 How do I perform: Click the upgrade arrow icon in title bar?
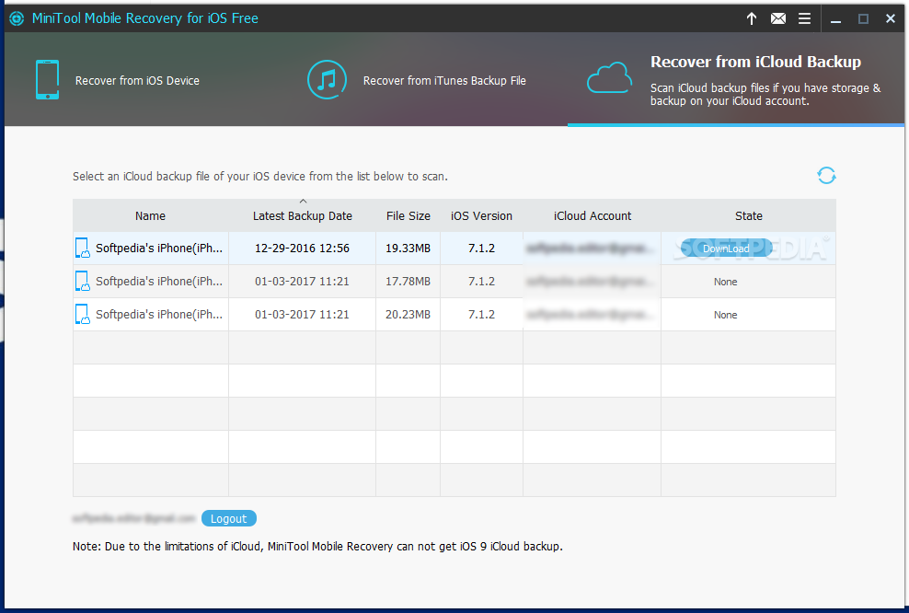coord(752,18)
